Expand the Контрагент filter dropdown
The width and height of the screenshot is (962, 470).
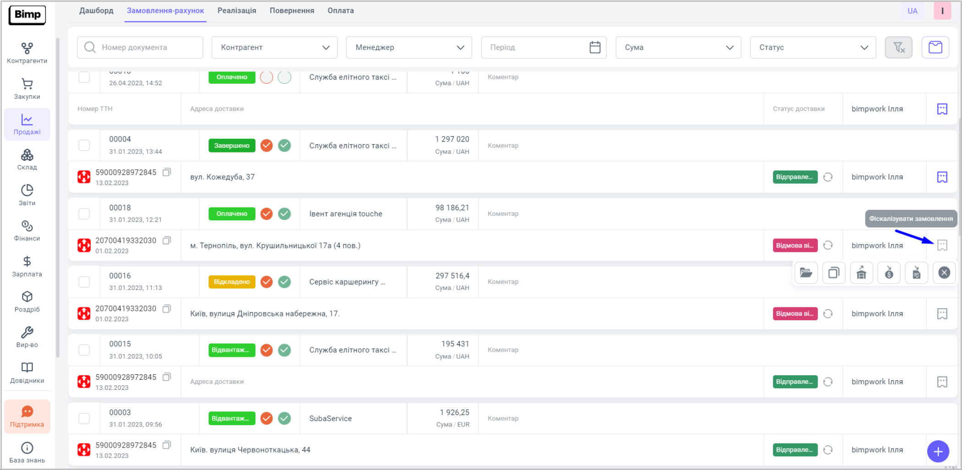[x=274, y=47]
